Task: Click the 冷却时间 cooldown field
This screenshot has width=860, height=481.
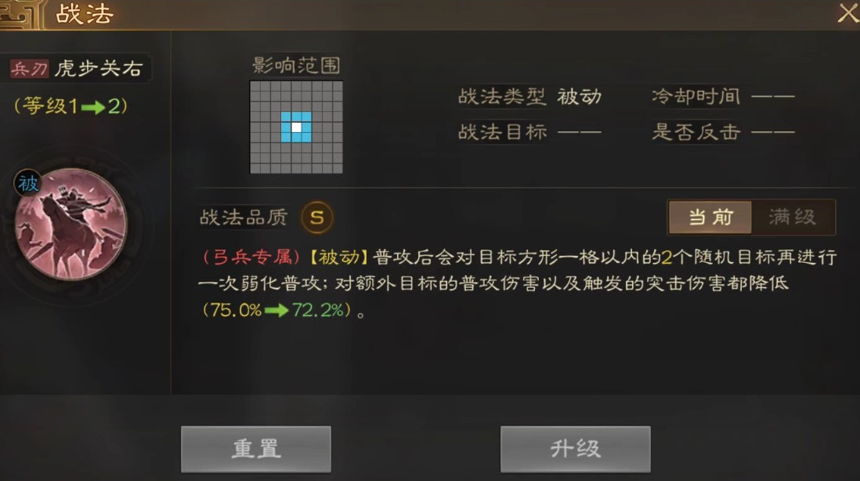Action: pos(723,97)
